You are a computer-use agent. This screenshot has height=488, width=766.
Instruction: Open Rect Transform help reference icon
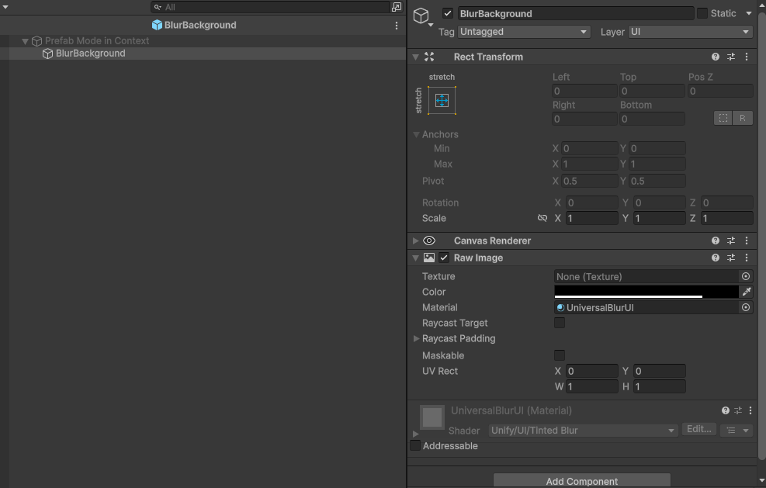pyautogui.click(x=716, y=57)
